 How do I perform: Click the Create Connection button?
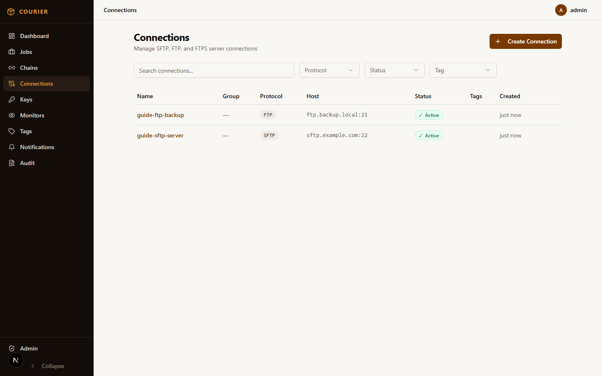tap(525, 41)
